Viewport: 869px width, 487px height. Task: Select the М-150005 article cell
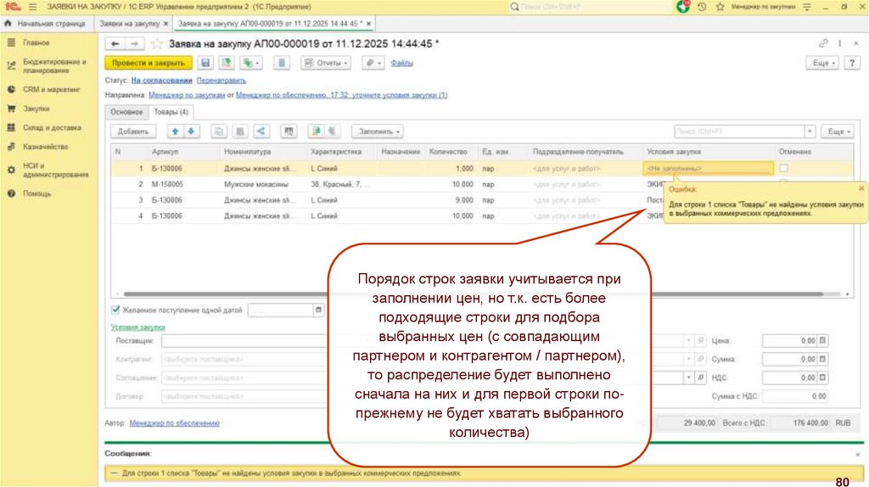pyautogui.click(x=167, y=184)
